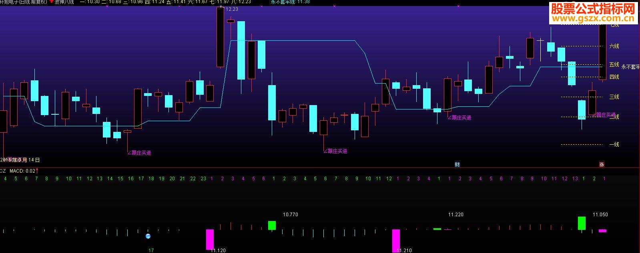Click the 三线 level label

pyautogui.click(x=614, y=97)
